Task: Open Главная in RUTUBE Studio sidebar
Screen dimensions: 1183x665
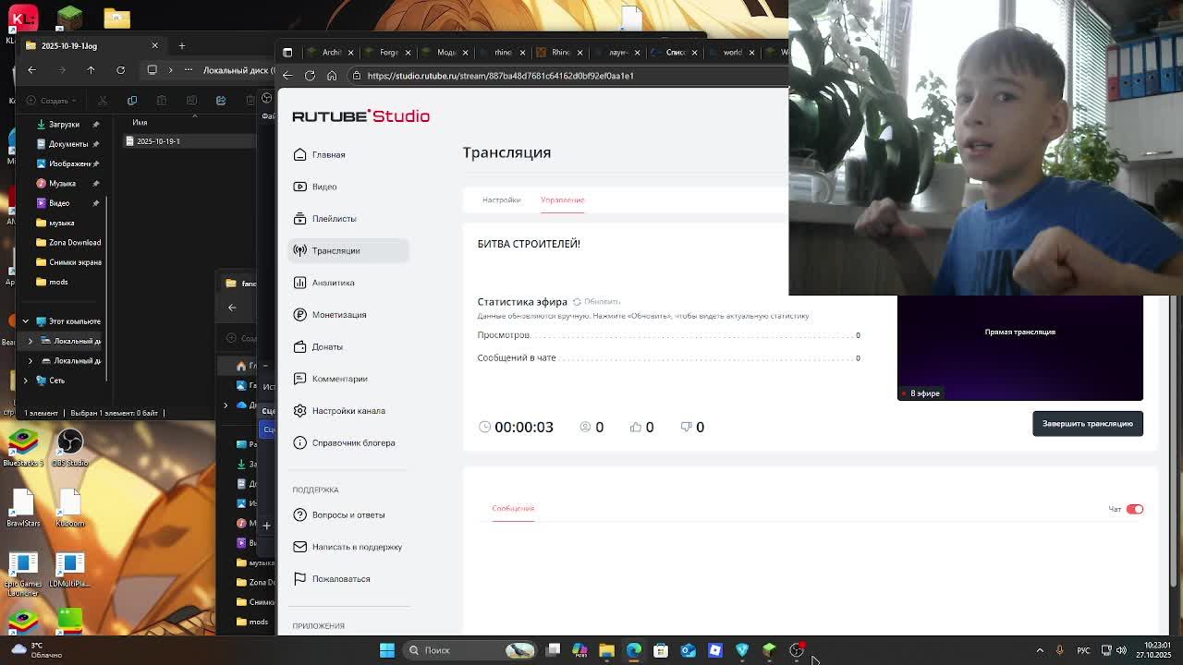Action: point(348,154)
